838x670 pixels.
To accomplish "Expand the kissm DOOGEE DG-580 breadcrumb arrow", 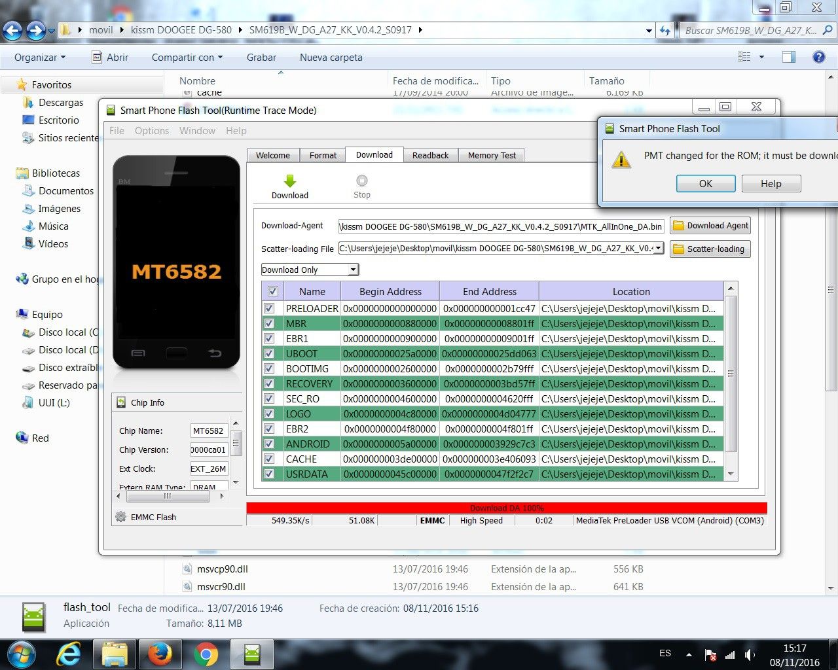I will pyautogui.click(x=240, y=30).
